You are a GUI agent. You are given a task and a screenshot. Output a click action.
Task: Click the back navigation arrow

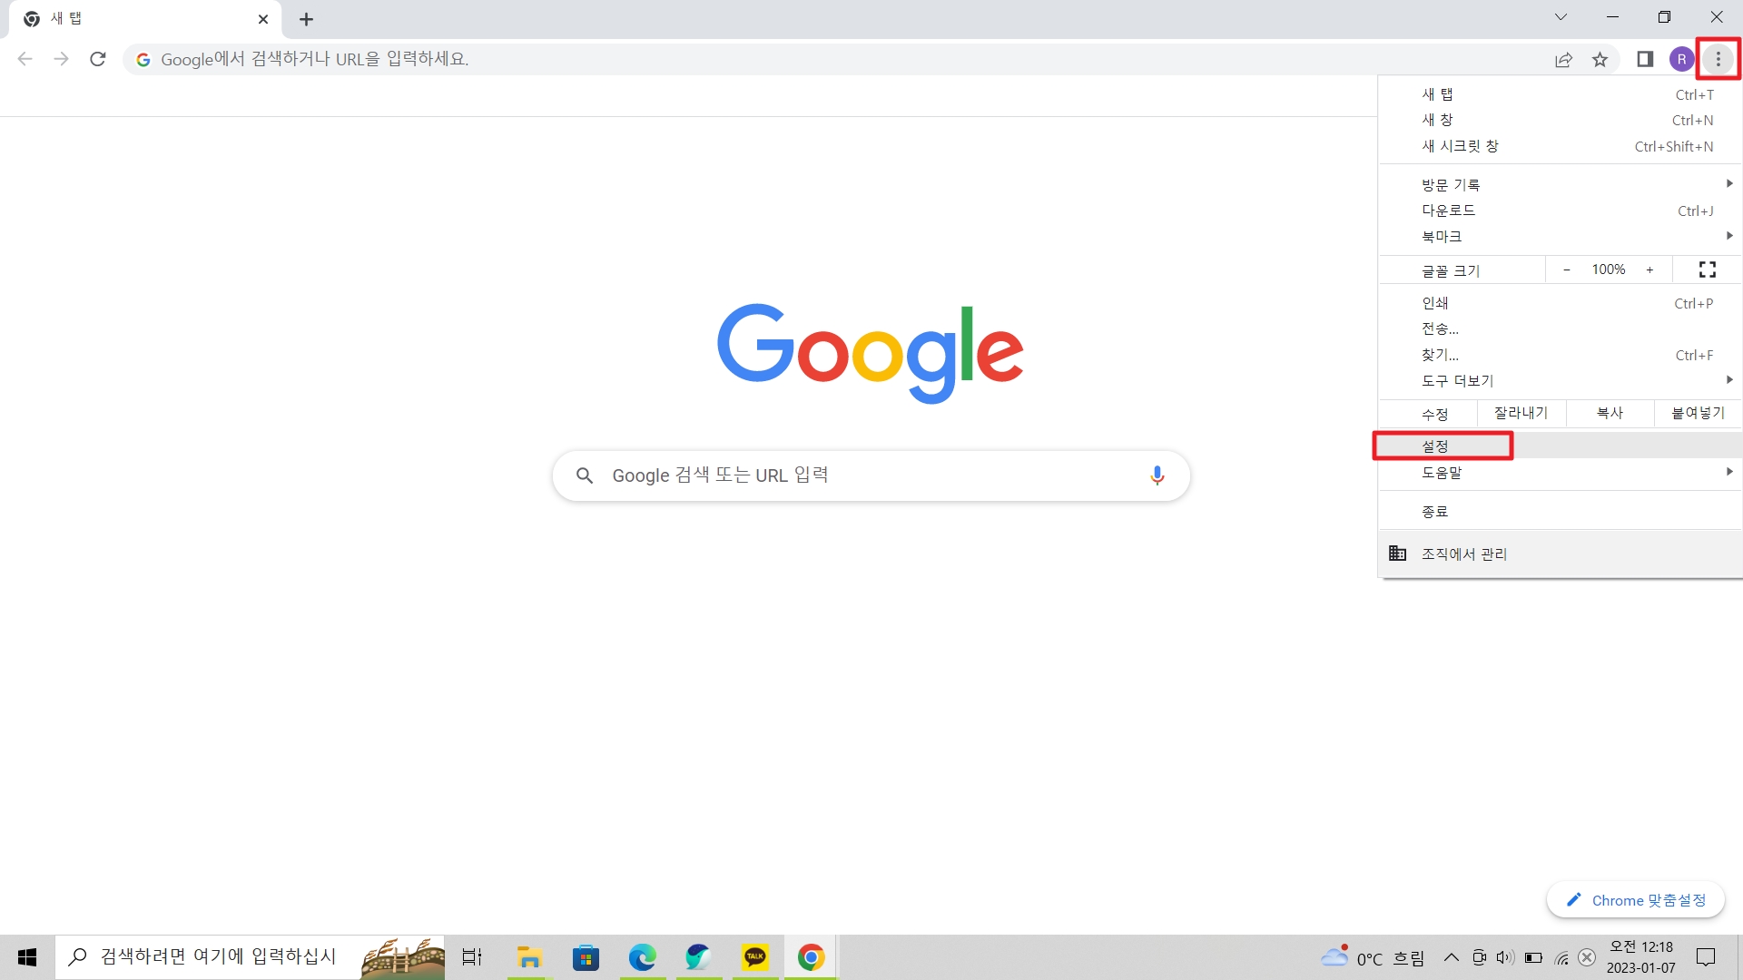(x=25, y=59)
